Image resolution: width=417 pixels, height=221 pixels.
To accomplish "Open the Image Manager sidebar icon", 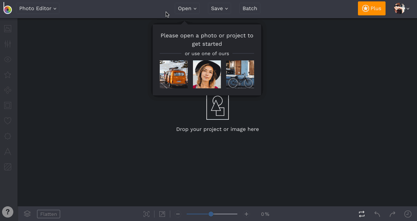I will [x=8, y=28].
